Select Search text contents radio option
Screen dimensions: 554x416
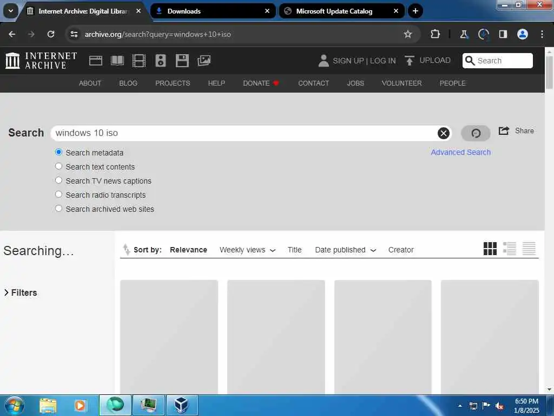pyautogui.click(x=58, y=166)
